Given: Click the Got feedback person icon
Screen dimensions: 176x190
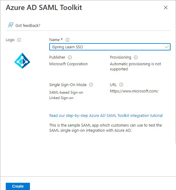Looking at the screenshot, I should point(11,25).
